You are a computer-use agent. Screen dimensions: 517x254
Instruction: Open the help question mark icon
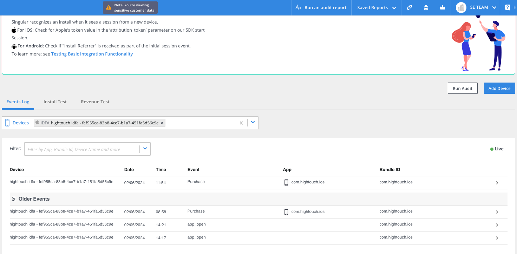point(508,7)
